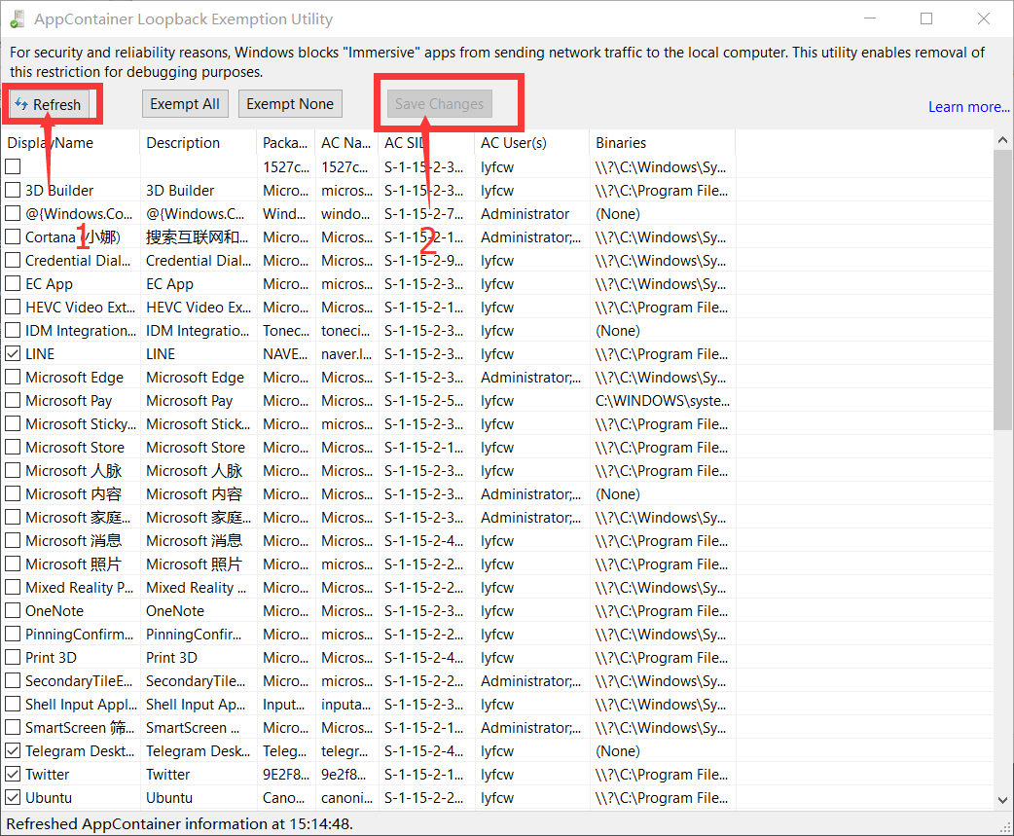Click Mixed Reality P... display name
This screenshot has width=1014, height=836.
(79, 587)
